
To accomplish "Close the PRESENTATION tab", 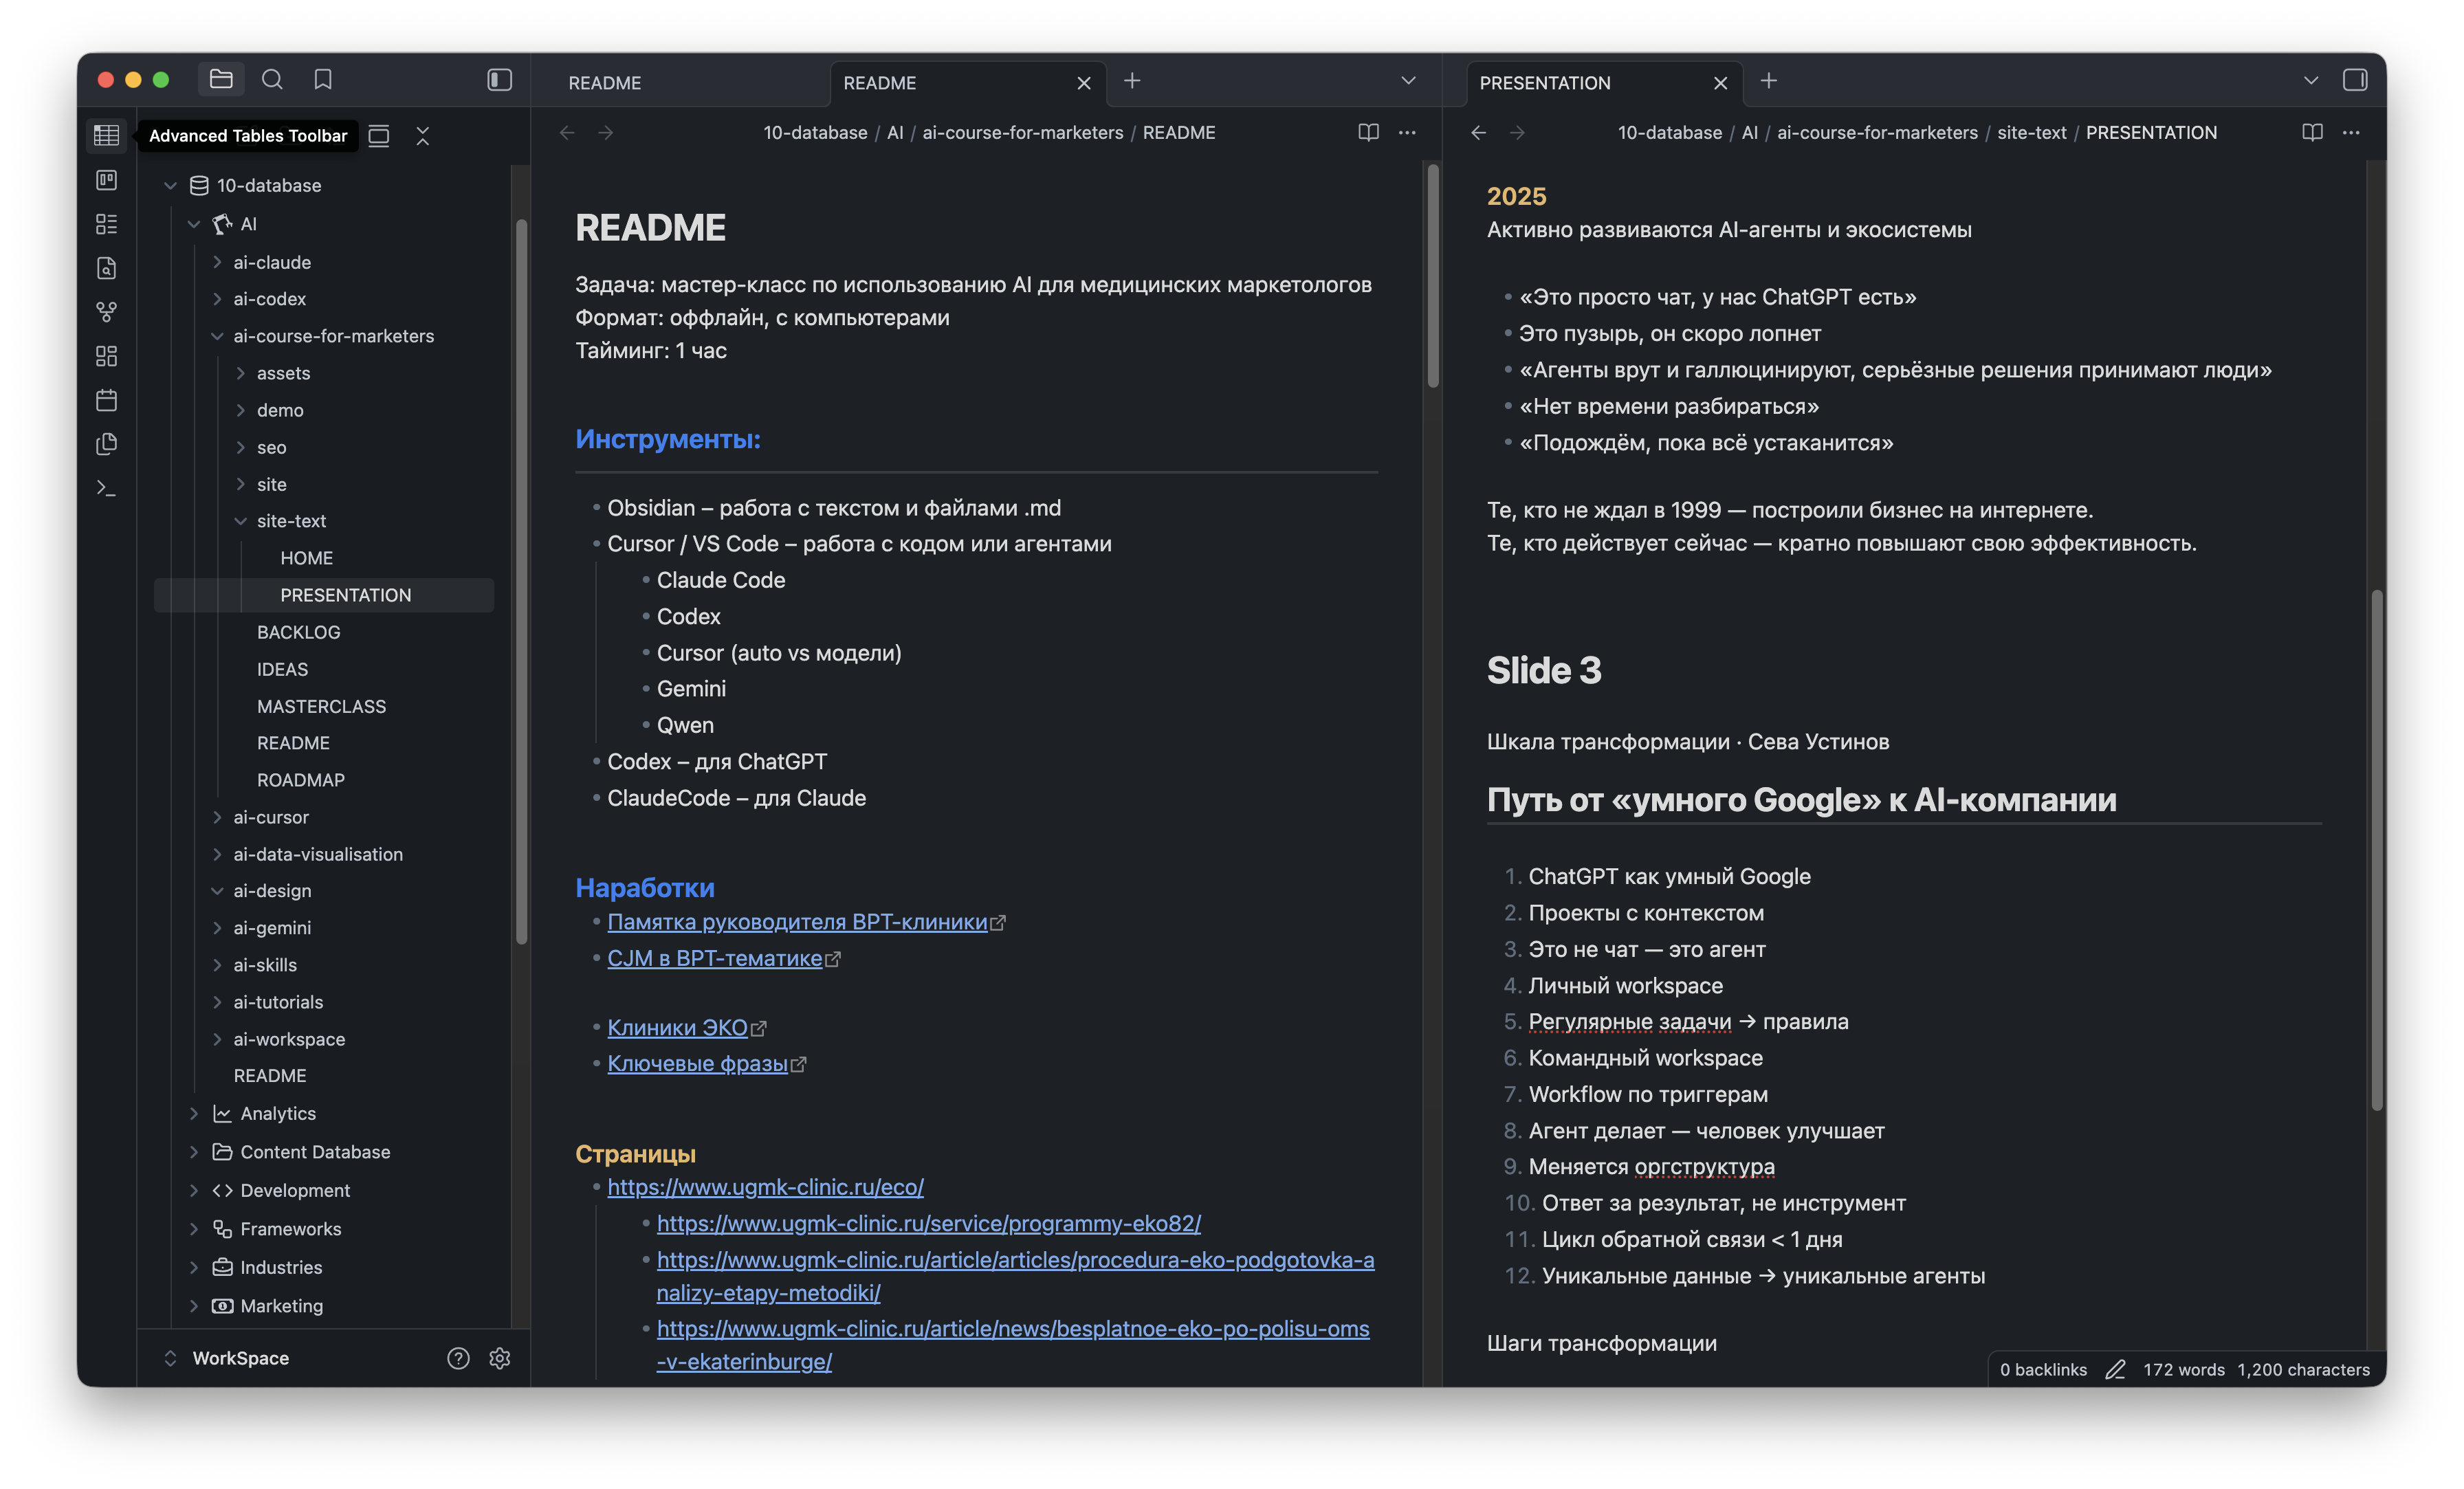I will [1721, 83].
